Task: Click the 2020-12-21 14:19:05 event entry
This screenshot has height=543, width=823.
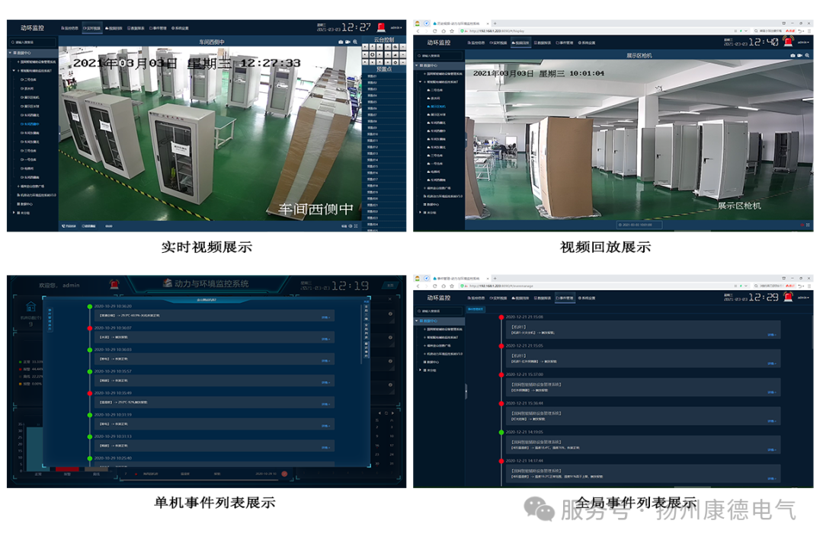Action: [x=643, y=445]
